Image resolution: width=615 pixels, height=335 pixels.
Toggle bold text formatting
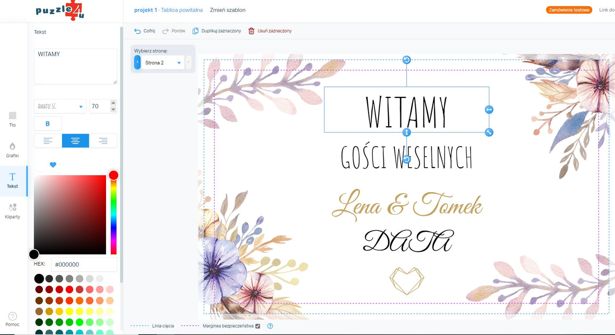pyautogui.click(x=48, y=124)
